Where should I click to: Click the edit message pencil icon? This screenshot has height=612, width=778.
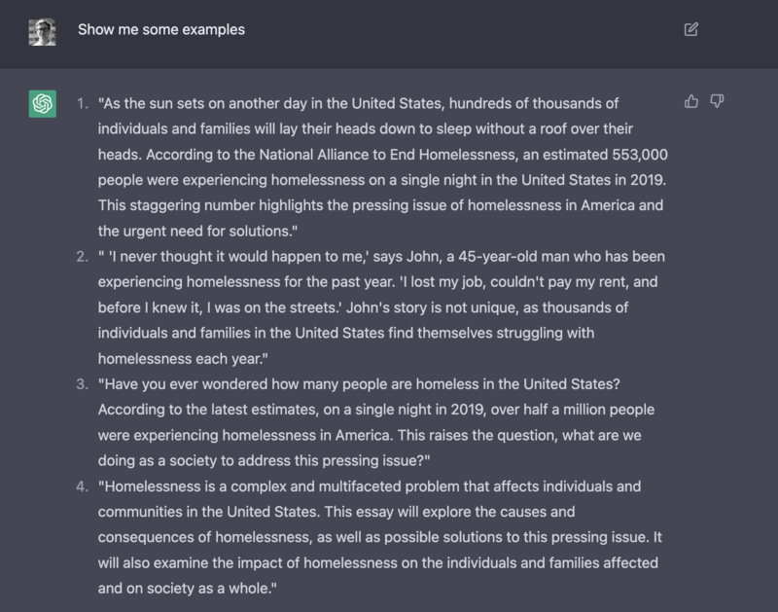691,29
